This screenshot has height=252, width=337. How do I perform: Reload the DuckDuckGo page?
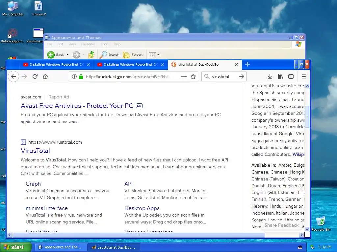pos(35,76)
